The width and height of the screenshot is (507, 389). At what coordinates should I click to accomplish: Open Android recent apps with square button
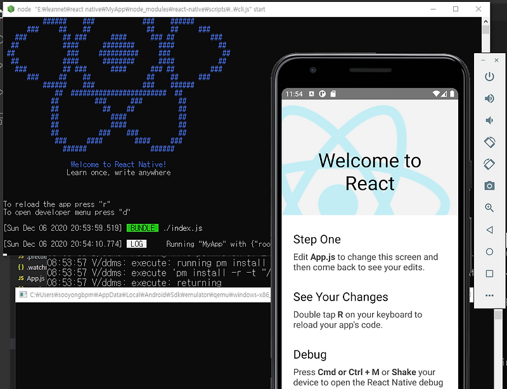tap(489, 273)
